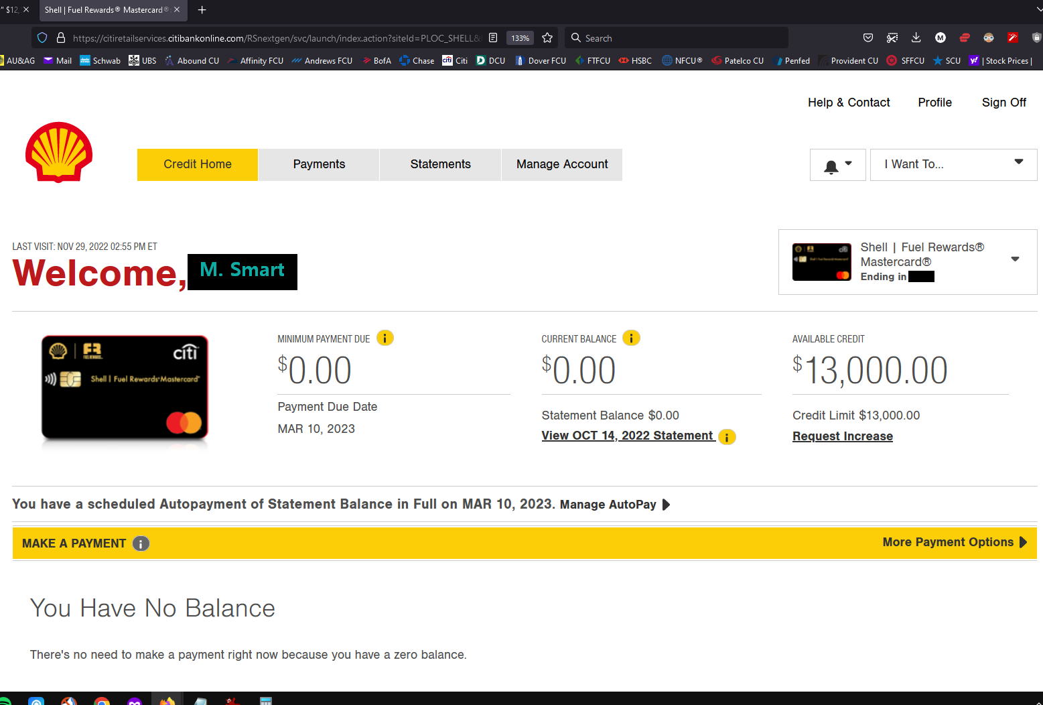Click the info icon next to OCT statement link

tap(727, 436)
